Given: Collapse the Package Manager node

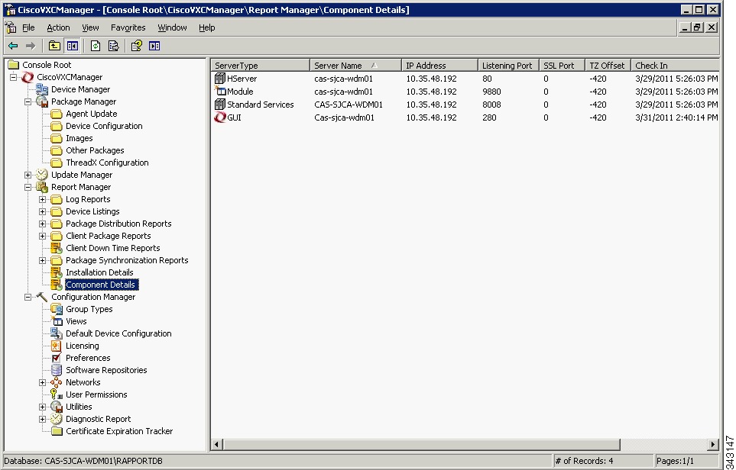Looking at the screenshot, I should point(28,101).
